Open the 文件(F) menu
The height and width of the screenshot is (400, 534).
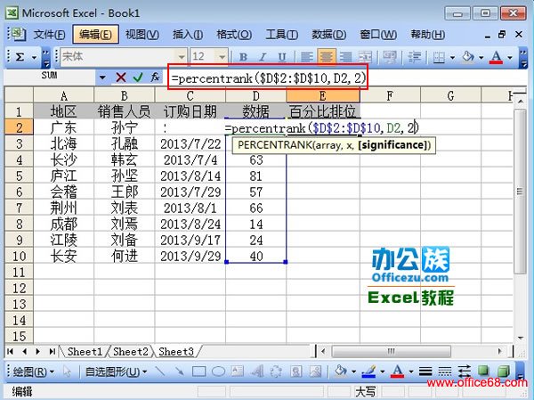(49, 35)
